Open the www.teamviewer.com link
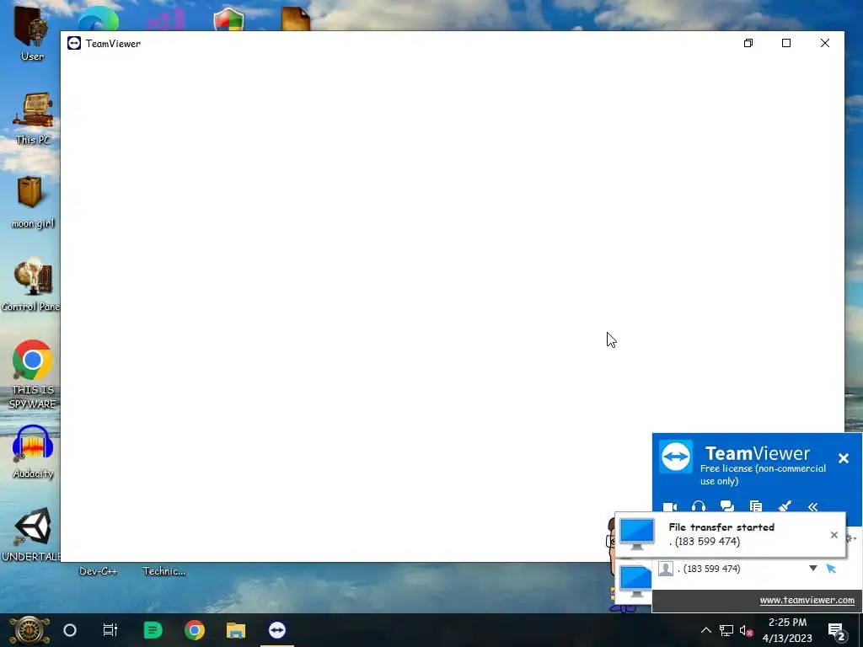863x647 pixels. click(x=807, y=600)
